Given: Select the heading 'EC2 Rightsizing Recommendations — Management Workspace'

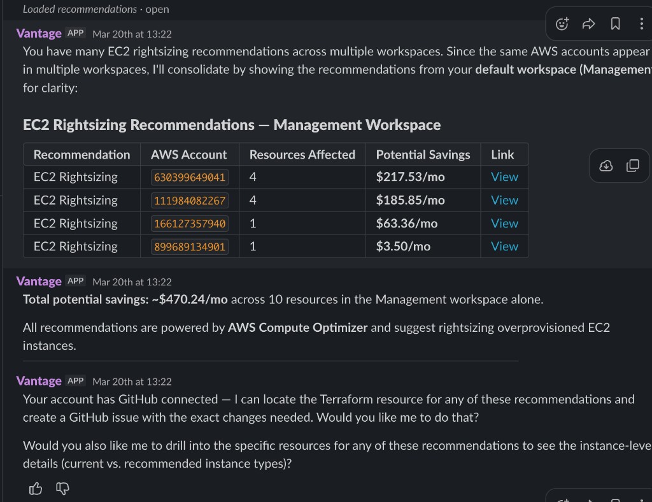Looking at the screenshot, I should tap(232, 125).
